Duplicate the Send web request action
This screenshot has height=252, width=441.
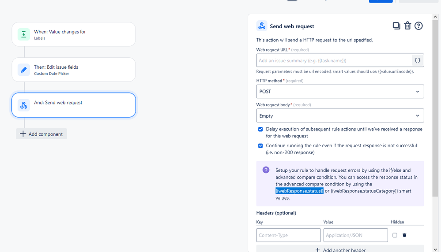tap(396, 26)
